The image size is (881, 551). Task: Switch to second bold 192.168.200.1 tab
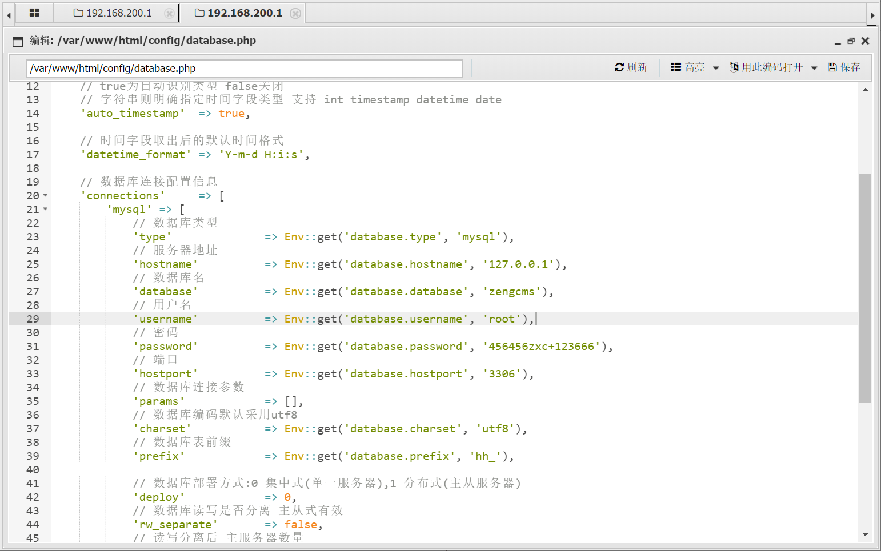coord(238,13)
